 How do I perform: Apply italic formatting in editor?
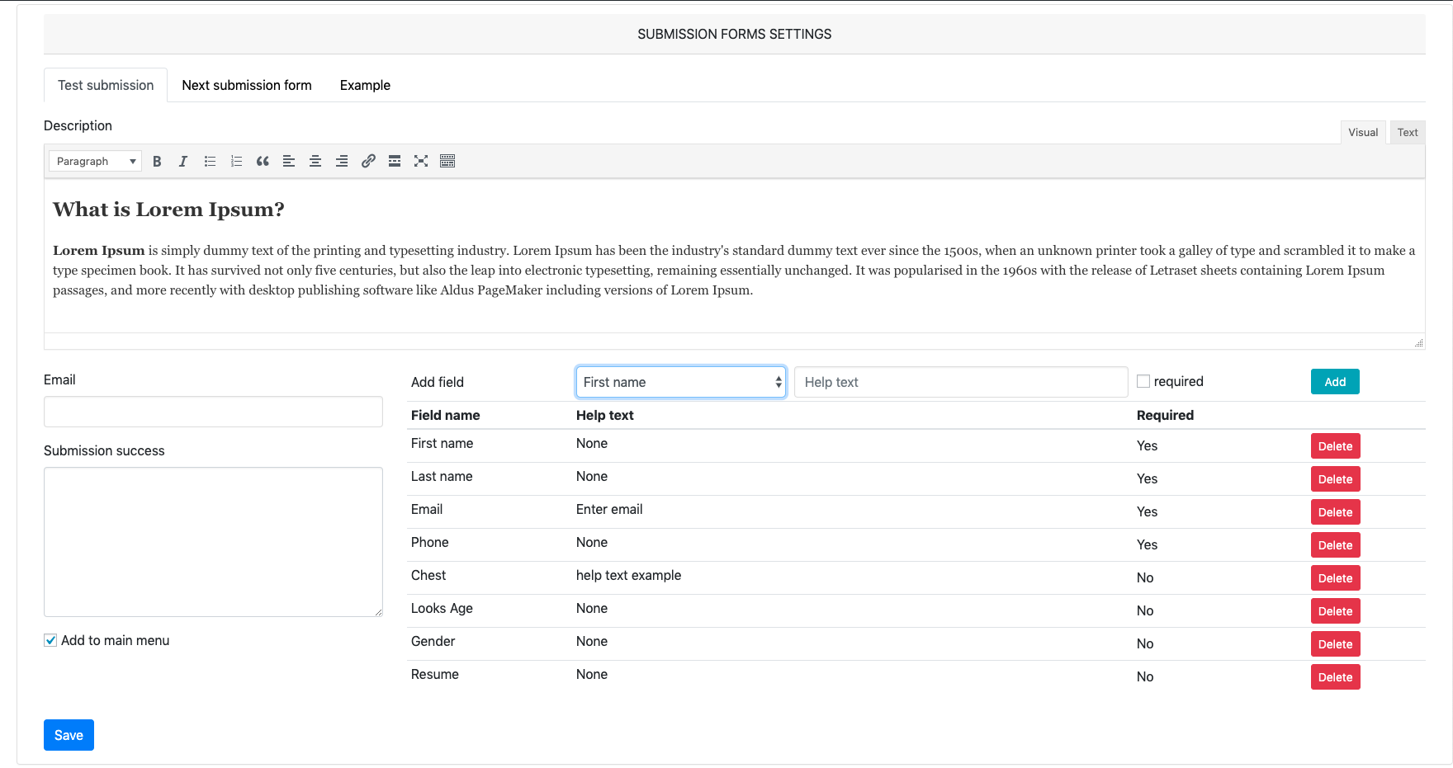(183, 161)
